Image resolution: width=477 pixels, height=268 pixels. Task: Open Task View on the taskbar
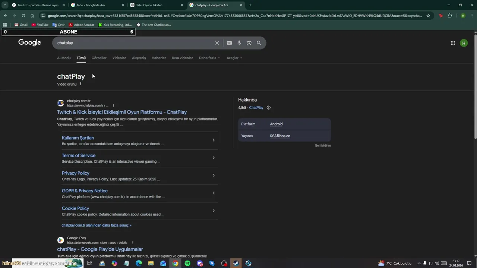tap(89, 263)
